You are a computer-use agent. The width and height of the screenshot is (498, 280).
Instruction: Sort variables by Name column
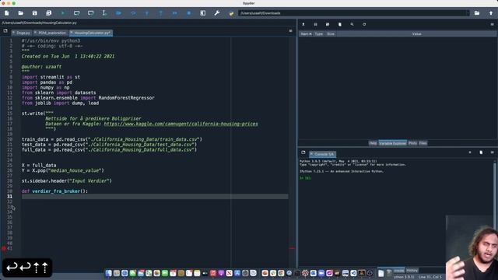(306, 33)
